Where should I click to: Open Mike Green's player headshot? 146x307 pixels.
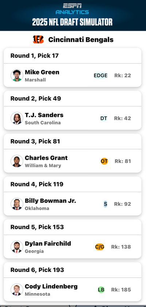17,75
